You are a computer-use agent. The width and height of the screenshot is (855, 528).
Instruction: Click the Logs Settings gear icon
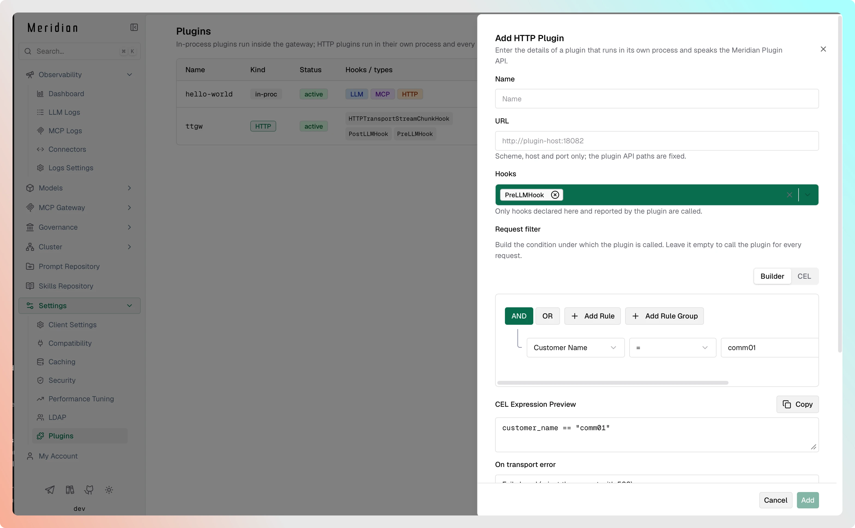[x=40, y=168]
